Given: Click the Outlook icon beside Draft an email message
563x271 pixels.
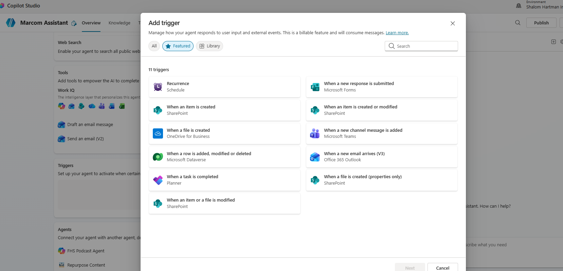Looking at the screenshot, I should click(x=61, y=125).
